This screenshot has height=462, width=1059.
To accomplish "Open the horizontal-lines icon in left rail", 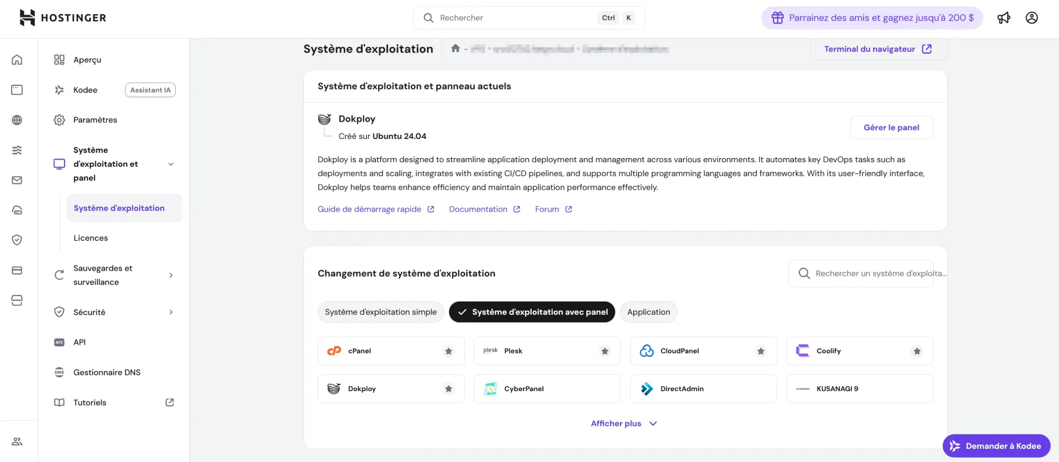I will [x=17, y=150].
